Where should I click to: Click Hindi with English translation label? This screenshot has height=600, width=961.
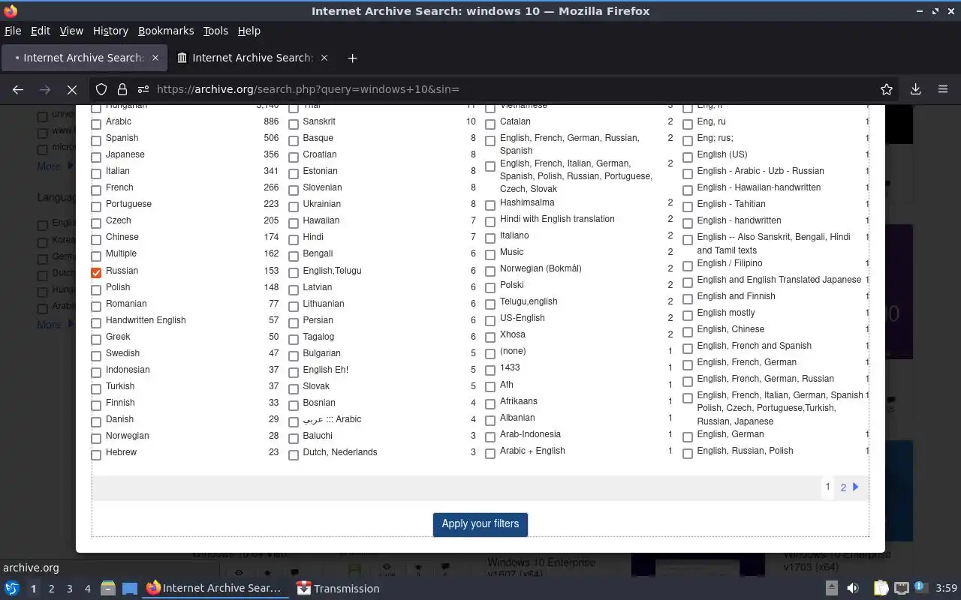point(557,219)
